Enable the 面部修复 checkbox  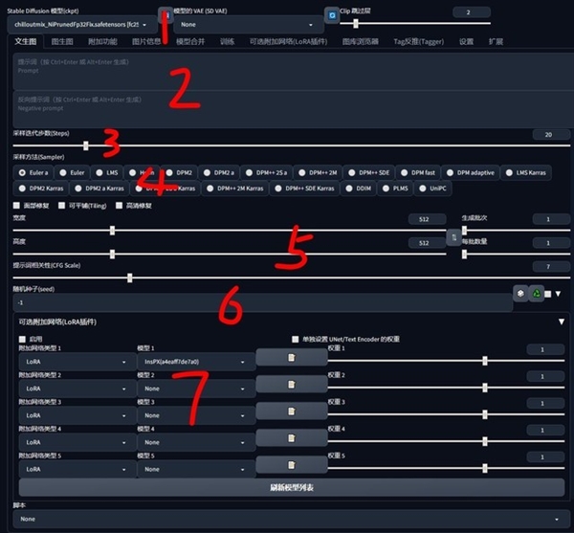point(18,205)
